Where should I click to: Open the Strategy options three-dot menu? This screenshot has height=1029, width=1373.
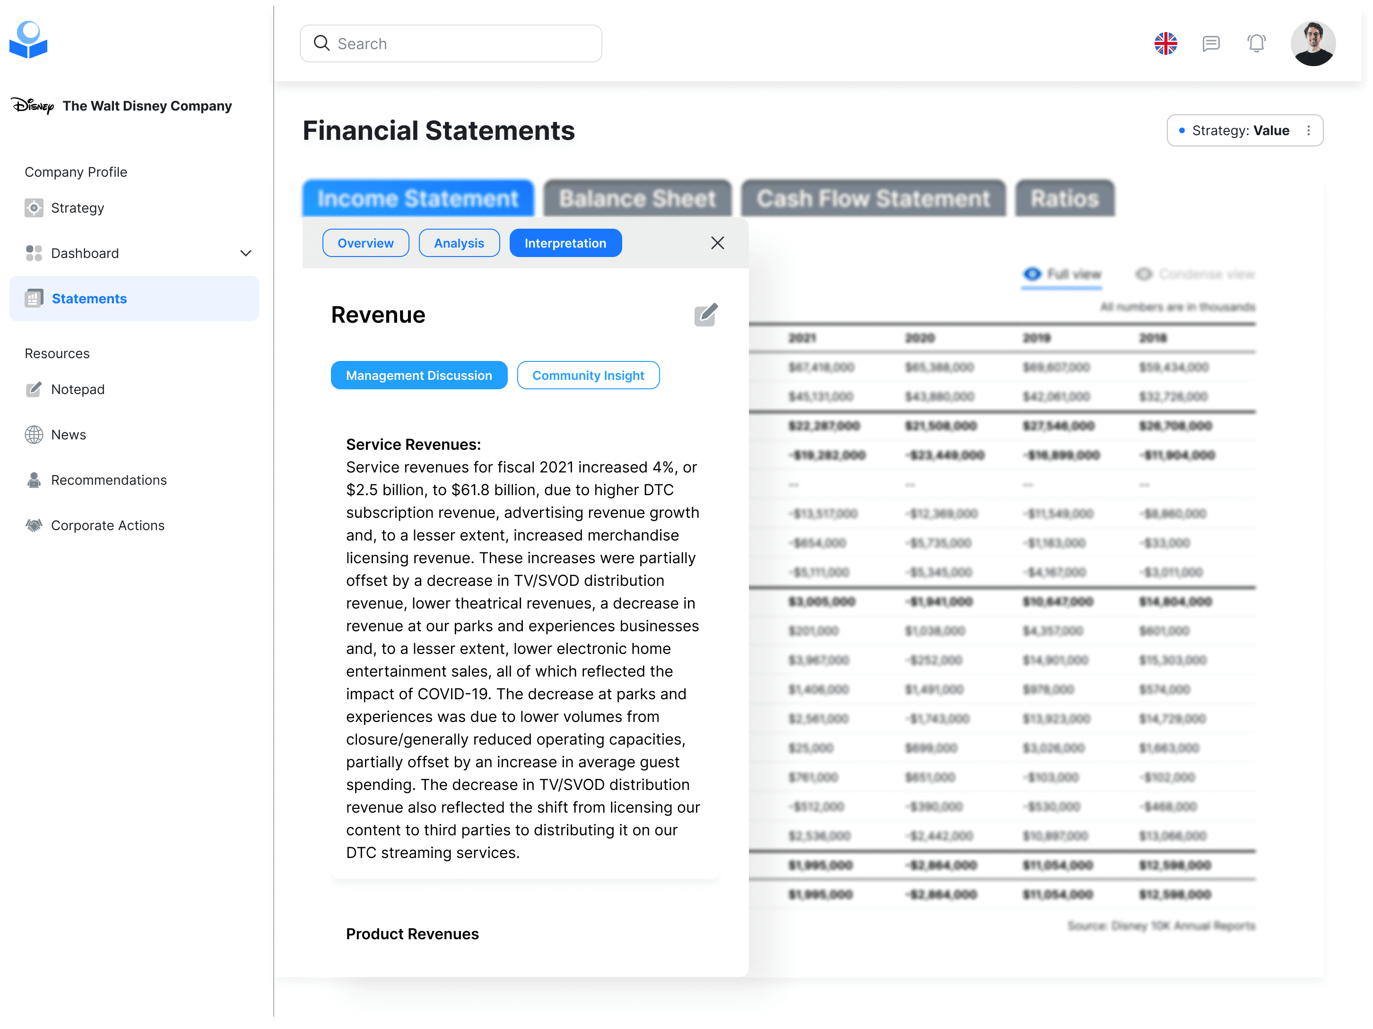[1308, 130]
